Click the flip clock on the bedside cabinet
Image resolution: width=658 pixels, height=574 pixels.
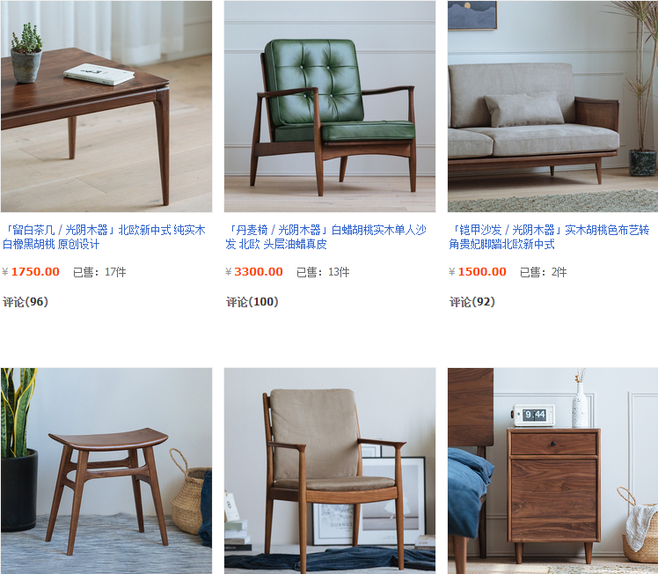[533, 416]
